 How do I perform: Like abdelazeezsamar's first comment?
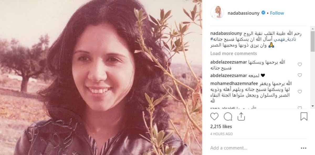click(300, 64)
